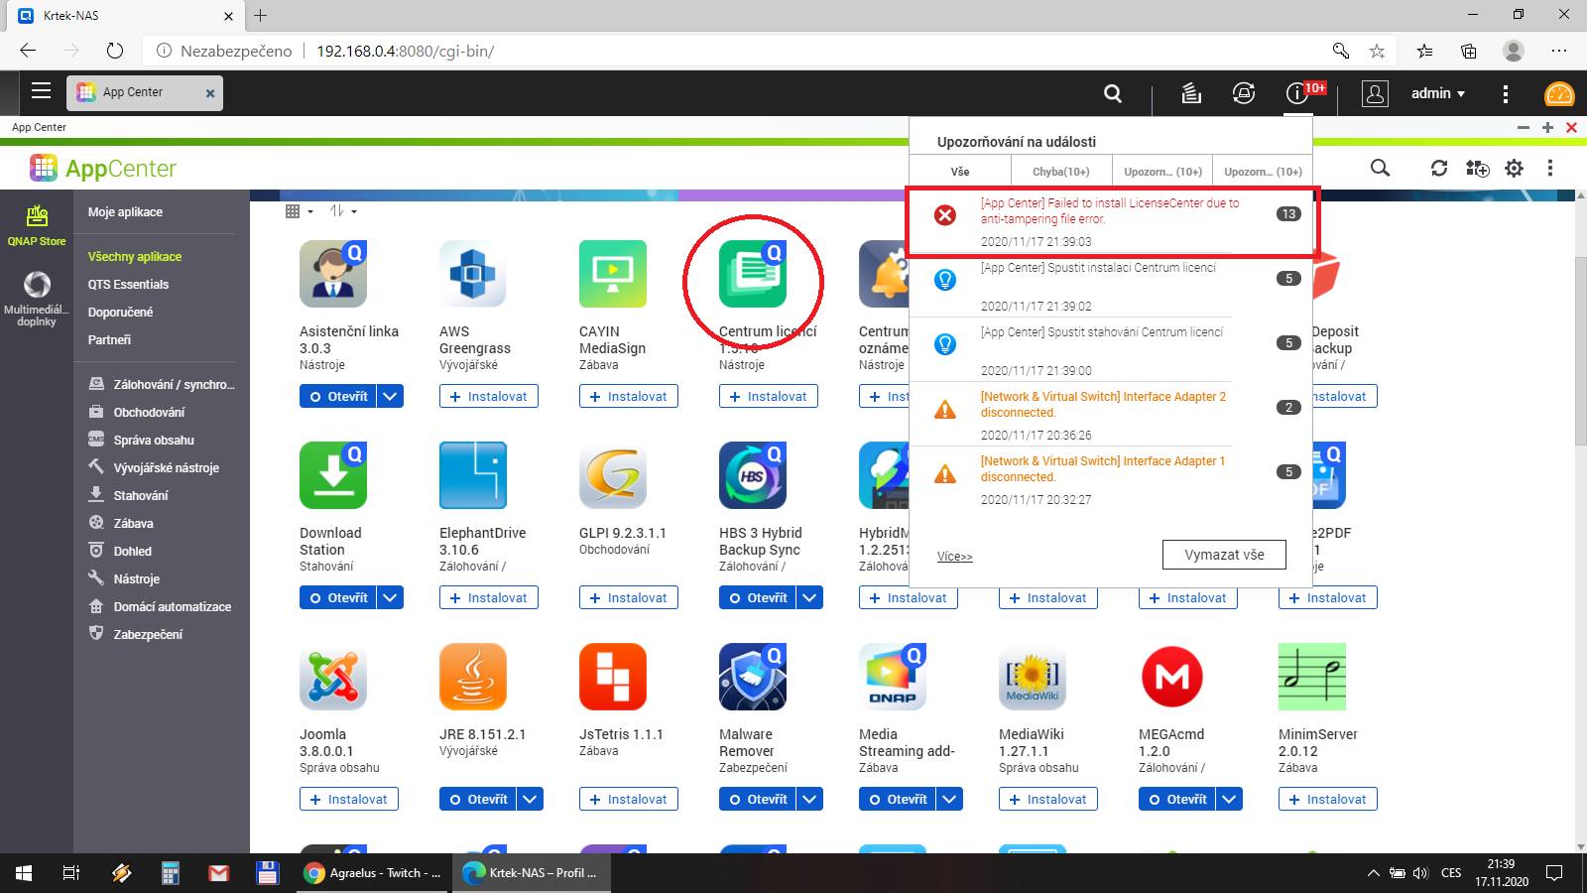1587x893 pixels.
Task: Select the Chyba(10+) notifications tab
Action: (x=1060, y=171)
